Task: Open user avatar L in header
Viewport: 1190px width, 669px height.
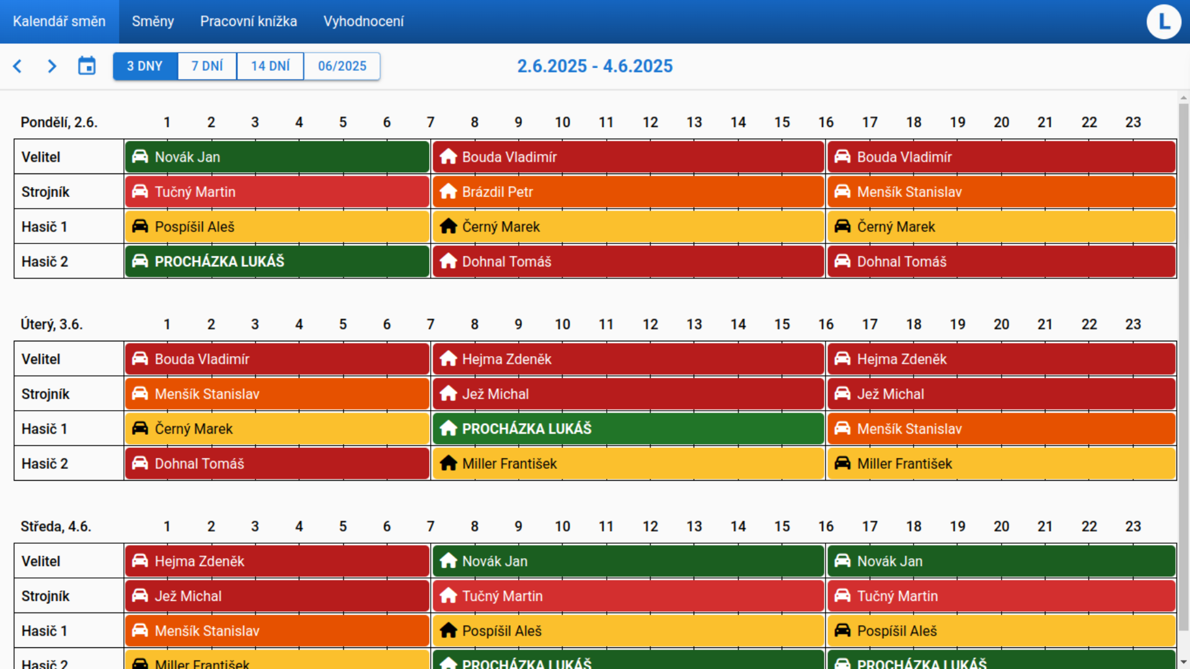Action: point(1163,22)
